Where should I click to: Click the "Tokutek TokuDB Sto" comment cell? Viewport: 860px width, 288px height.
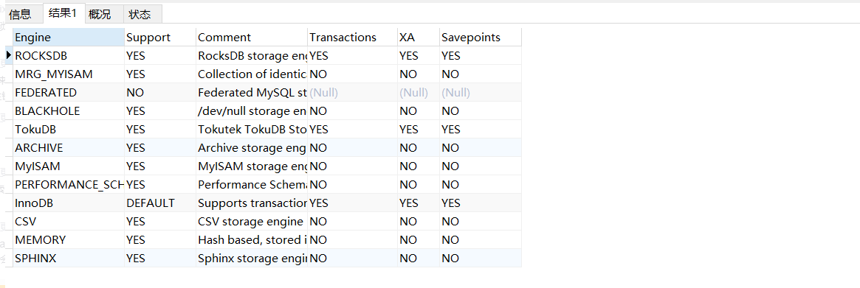[x=252, y=129]
